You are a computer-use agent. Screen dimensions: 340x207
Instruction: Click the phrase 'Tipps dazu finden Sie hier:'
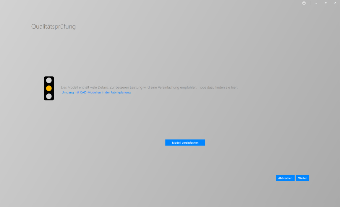(x=218, y=88)
